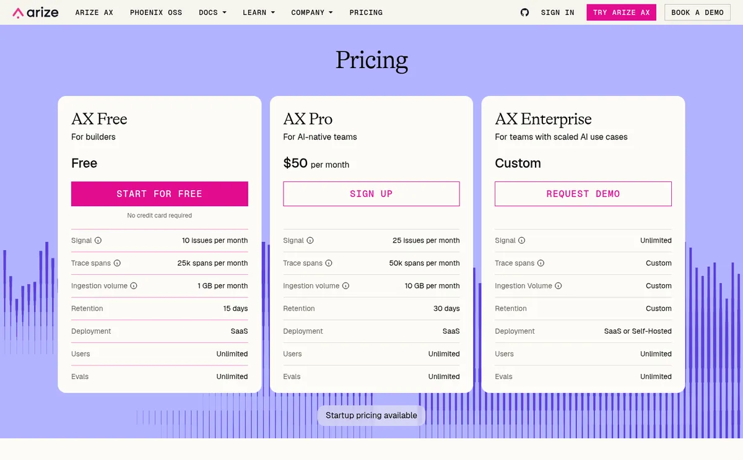Click '1 GB per month' value
Image resolution: width=743 pixels, height=460 pixels.
pyautogui.click(x=223, y=286)
